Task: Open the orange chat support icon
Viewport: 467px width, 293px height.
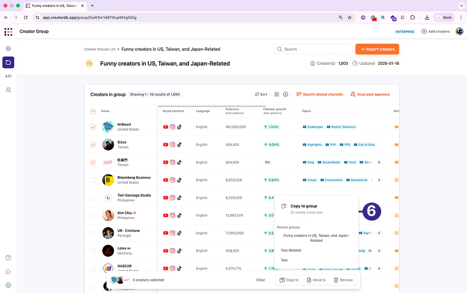Action: click(8, 271)
